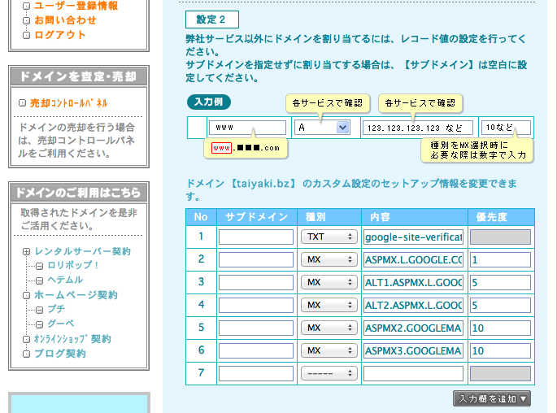
Task: Click the row 2 subdomain field
Action: [x=256, y=259]
